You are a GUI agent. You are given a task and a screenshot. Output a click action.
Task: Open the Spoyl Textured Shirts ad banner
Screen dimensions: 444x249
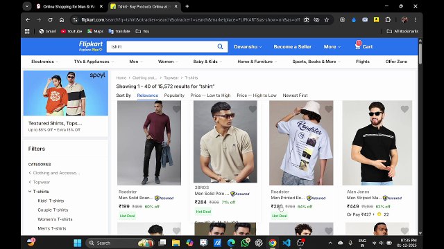[x=66, y=93]
